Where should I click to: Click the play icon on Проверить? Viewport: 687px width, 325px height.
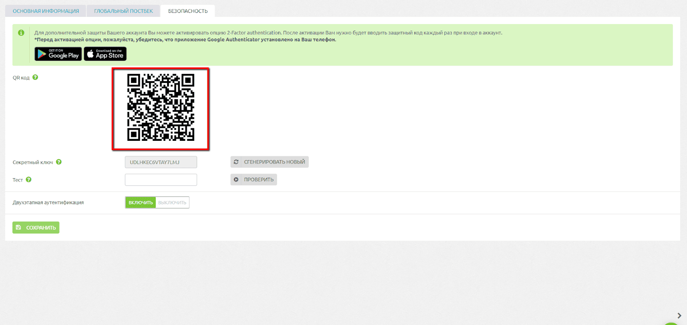[x=236, y=179]
